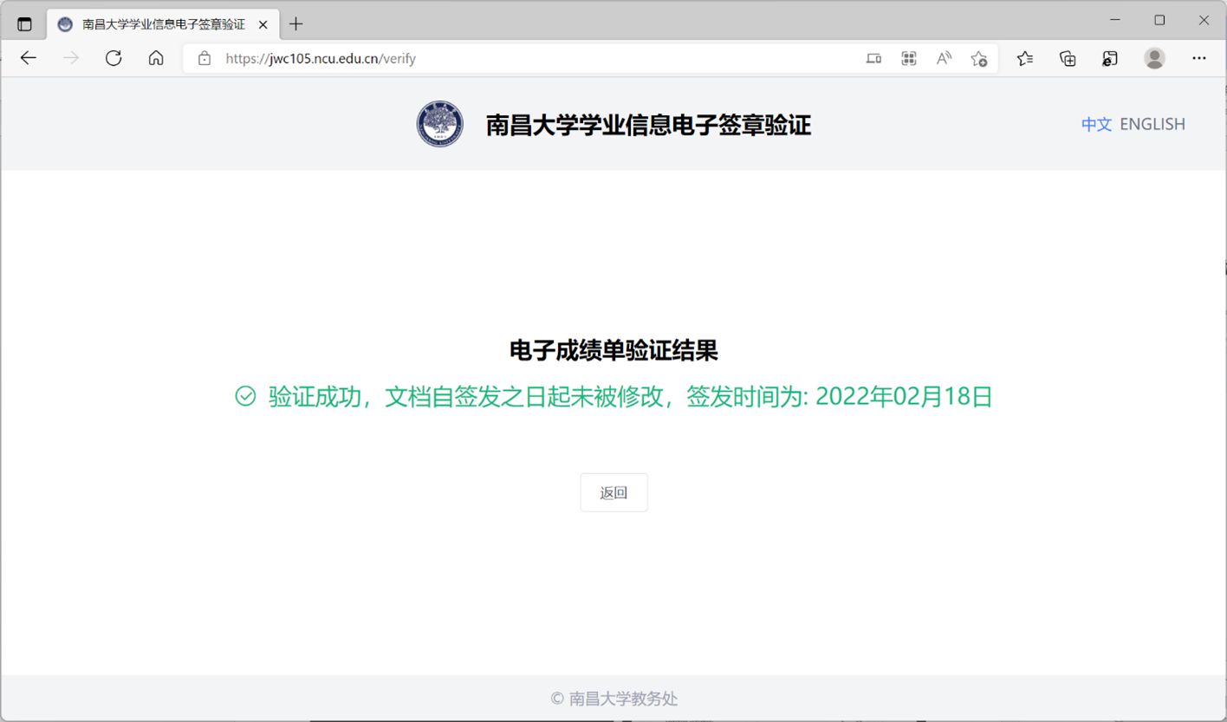Select the Read aloud icon
1227x722 pixels.
click(943, 58)
